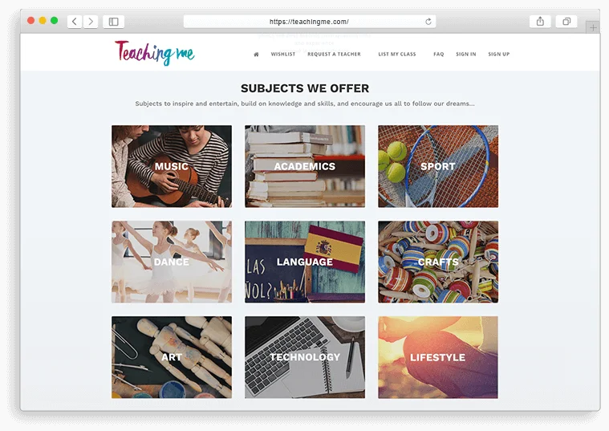This screenshot has height=431, width=609.
Task: Show all tabs overview icon
Action: tap(566, 22)
